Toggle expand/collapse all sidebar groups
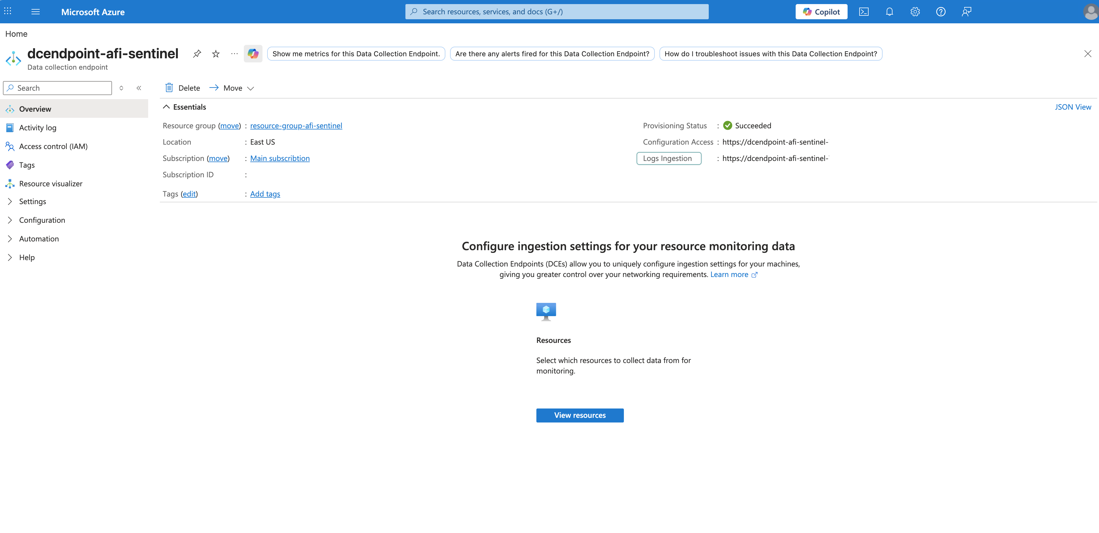1099x533 pixels. (121, 88)
